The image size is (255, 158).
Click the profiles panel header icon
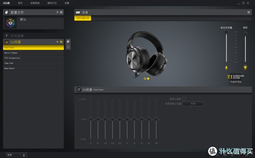point(6,12)
